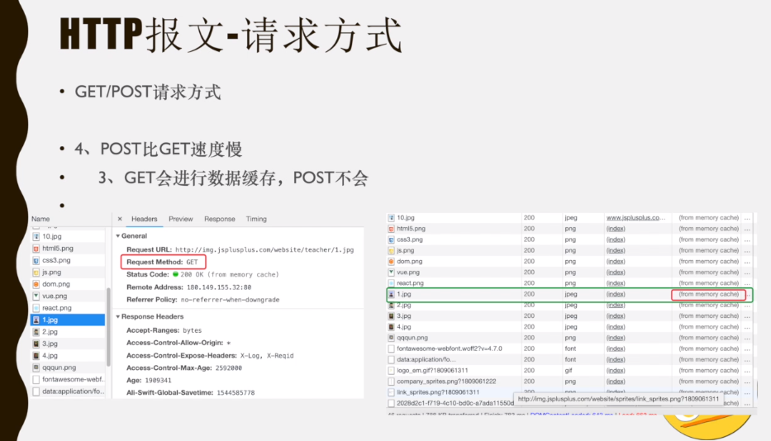Click 2.jpg file icon in left list

[36, 332]
